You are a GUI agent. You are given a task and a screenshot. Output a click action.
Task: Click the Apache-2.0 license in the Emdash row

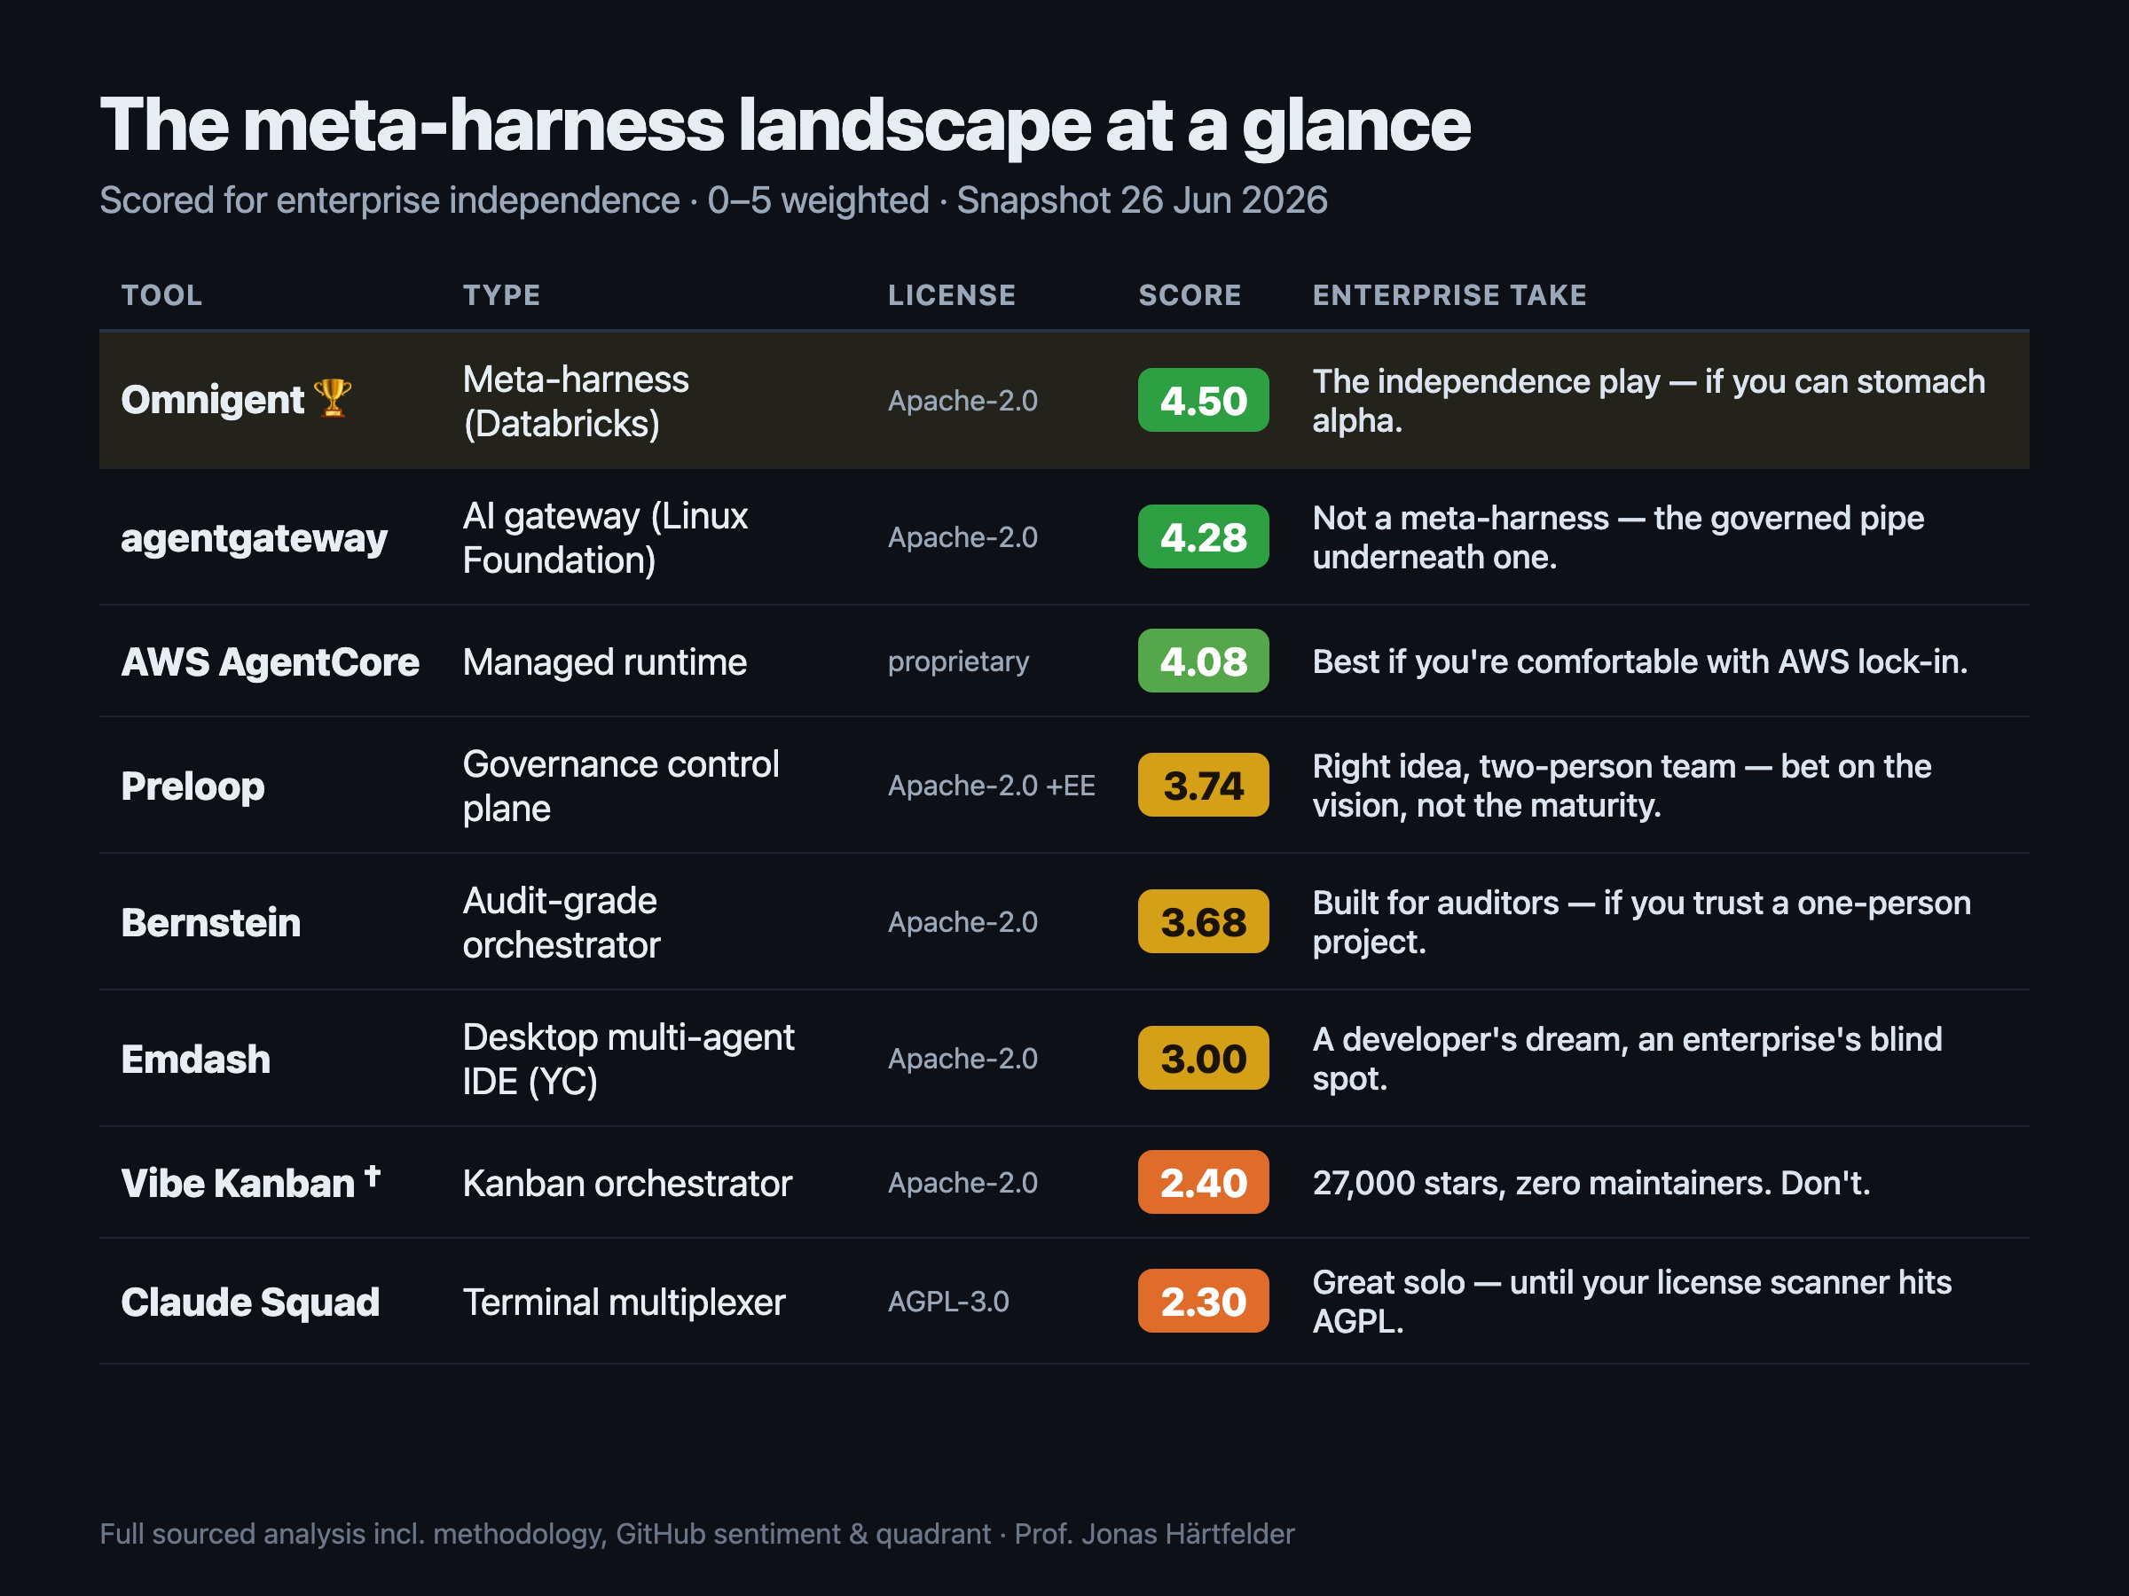click(x=962, y=1060)
